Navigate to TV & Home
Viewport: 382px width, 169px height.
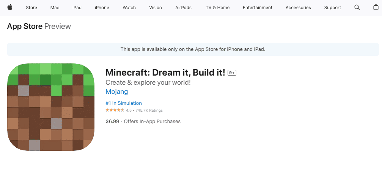(x=218, y=8)
